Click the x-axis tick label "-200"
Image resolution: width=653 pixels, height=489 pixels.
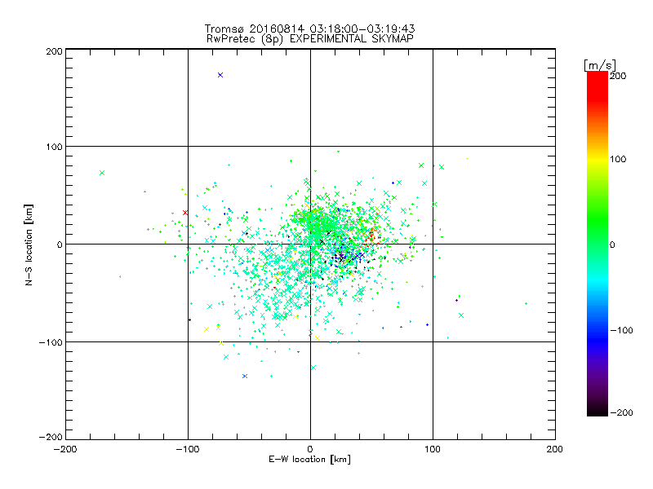click(x=65, y=449)
